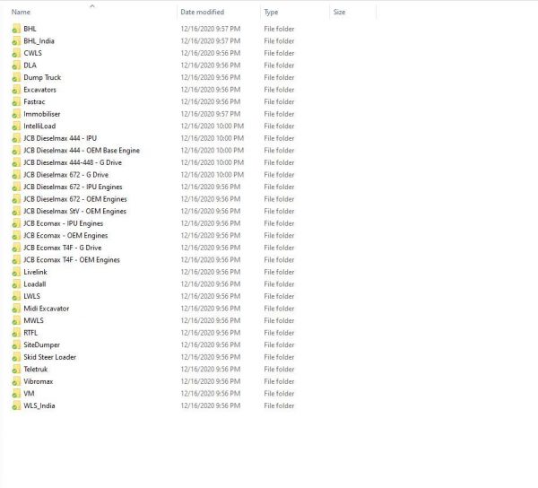The image size is (538, 488).
Task: Click File folder type in Midi Excavator row
Action: point(279,309)
